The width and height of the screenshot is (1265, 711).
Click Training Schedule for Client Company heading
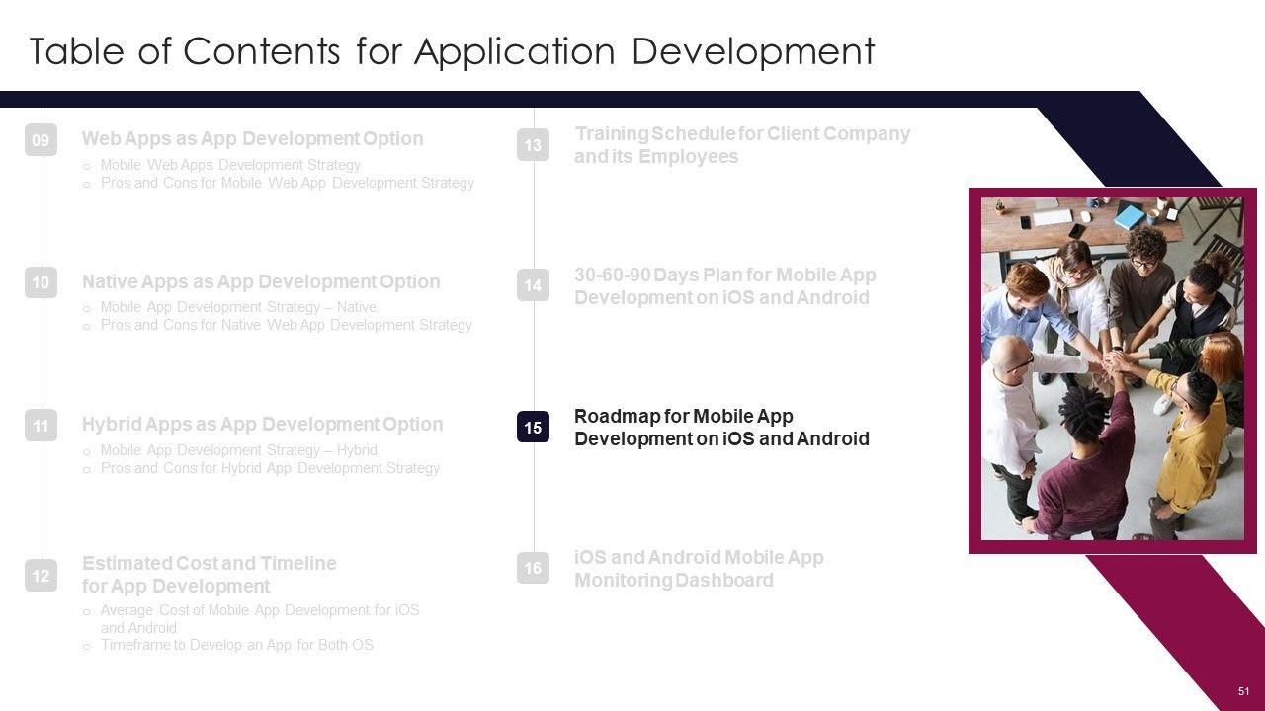pos(741,145)
